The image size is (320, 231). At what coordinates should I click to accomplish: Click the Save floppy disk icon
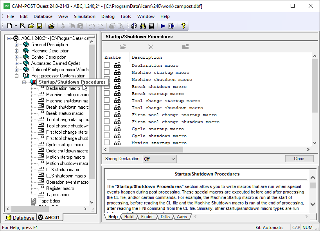click(x=40, y=26)
